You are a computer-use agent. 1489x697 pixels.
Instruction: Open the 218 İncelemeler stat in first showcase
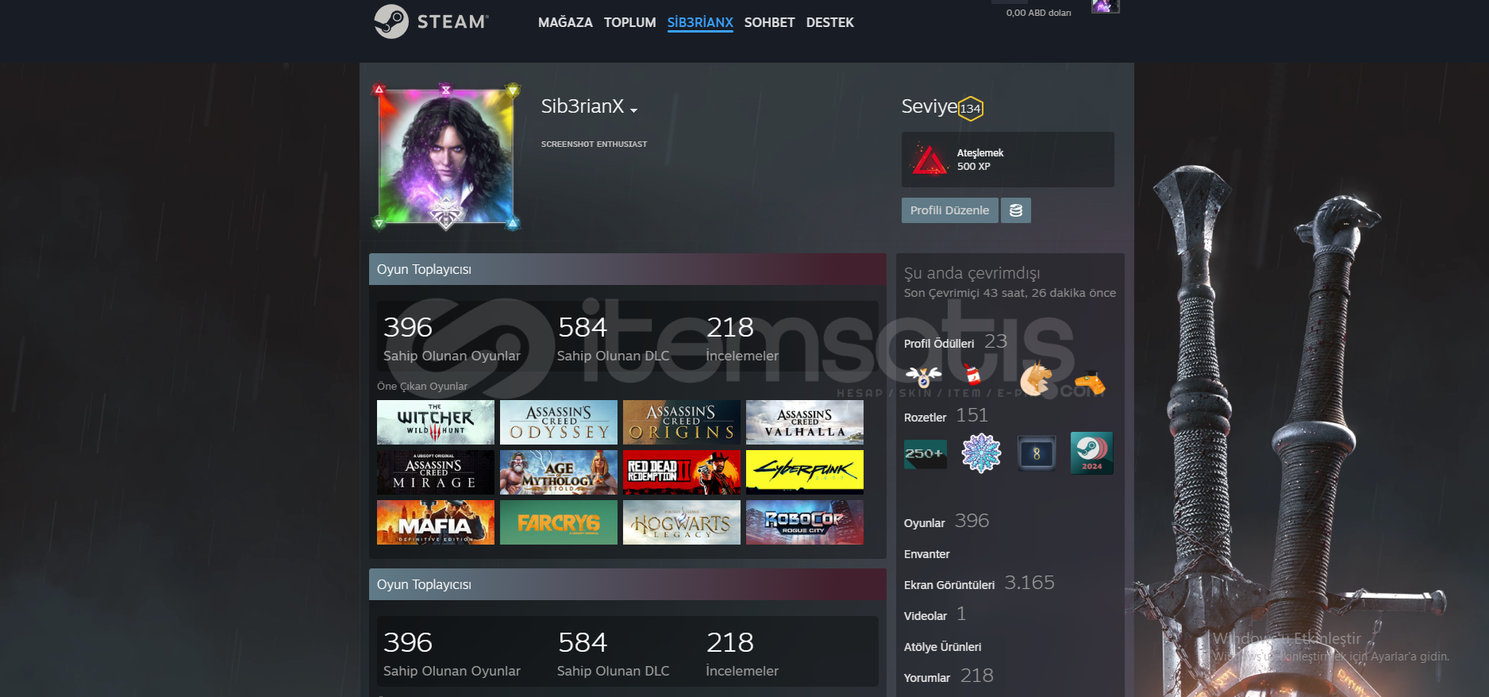tap(742, 338)
